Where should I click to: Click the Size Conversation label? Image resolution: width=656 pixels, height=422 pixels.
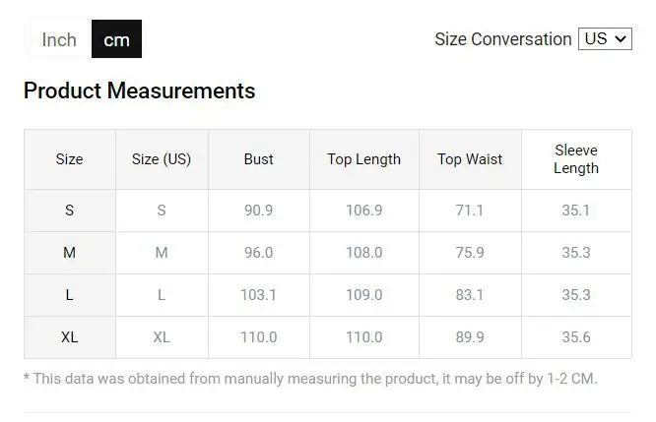point(502,39)
